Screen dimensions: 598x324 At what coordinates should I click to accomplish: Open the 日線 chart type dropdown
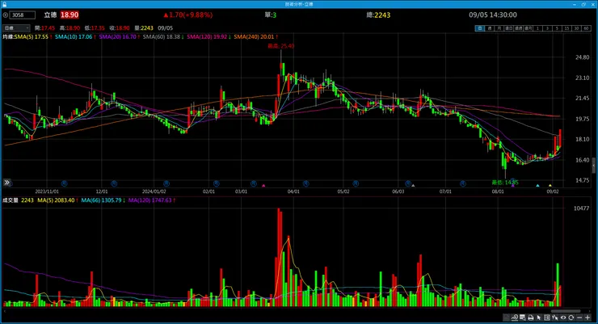tap(16, 28)
